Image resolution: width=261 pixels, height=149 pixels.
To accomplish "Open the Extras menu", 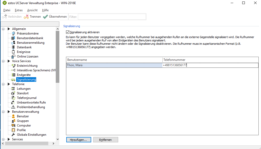I will pyautogui.click(x=19, y=10).
